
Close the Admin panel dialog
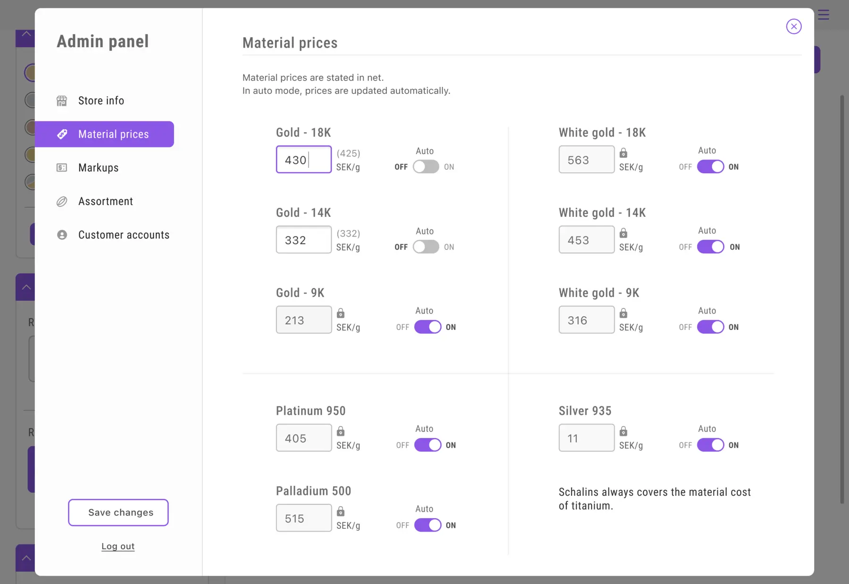(794, 26)
